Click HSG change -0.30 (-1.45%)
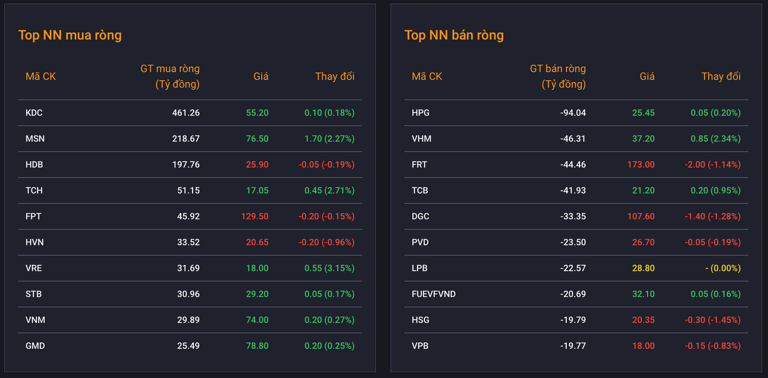768x378 pixels. pyautogui.click(x=713, y=320)
